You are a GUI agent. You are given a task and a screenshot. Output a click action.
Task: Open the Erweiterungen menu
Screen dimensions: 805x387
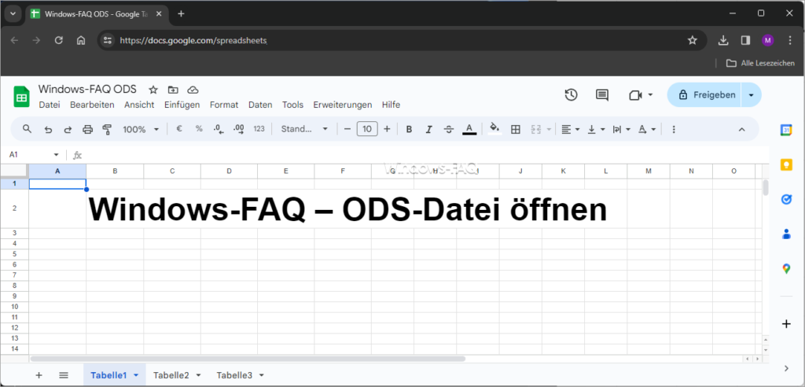pyautogui.click(x=343, y=105)
